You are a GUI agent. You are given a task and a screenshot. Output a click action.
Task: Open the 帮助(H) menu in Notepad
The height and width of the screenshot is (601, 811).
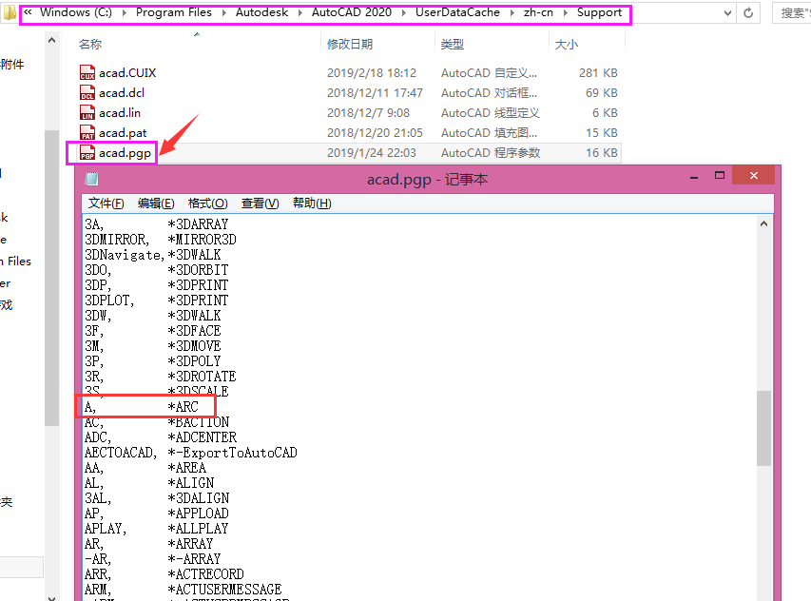click(312, 204)
